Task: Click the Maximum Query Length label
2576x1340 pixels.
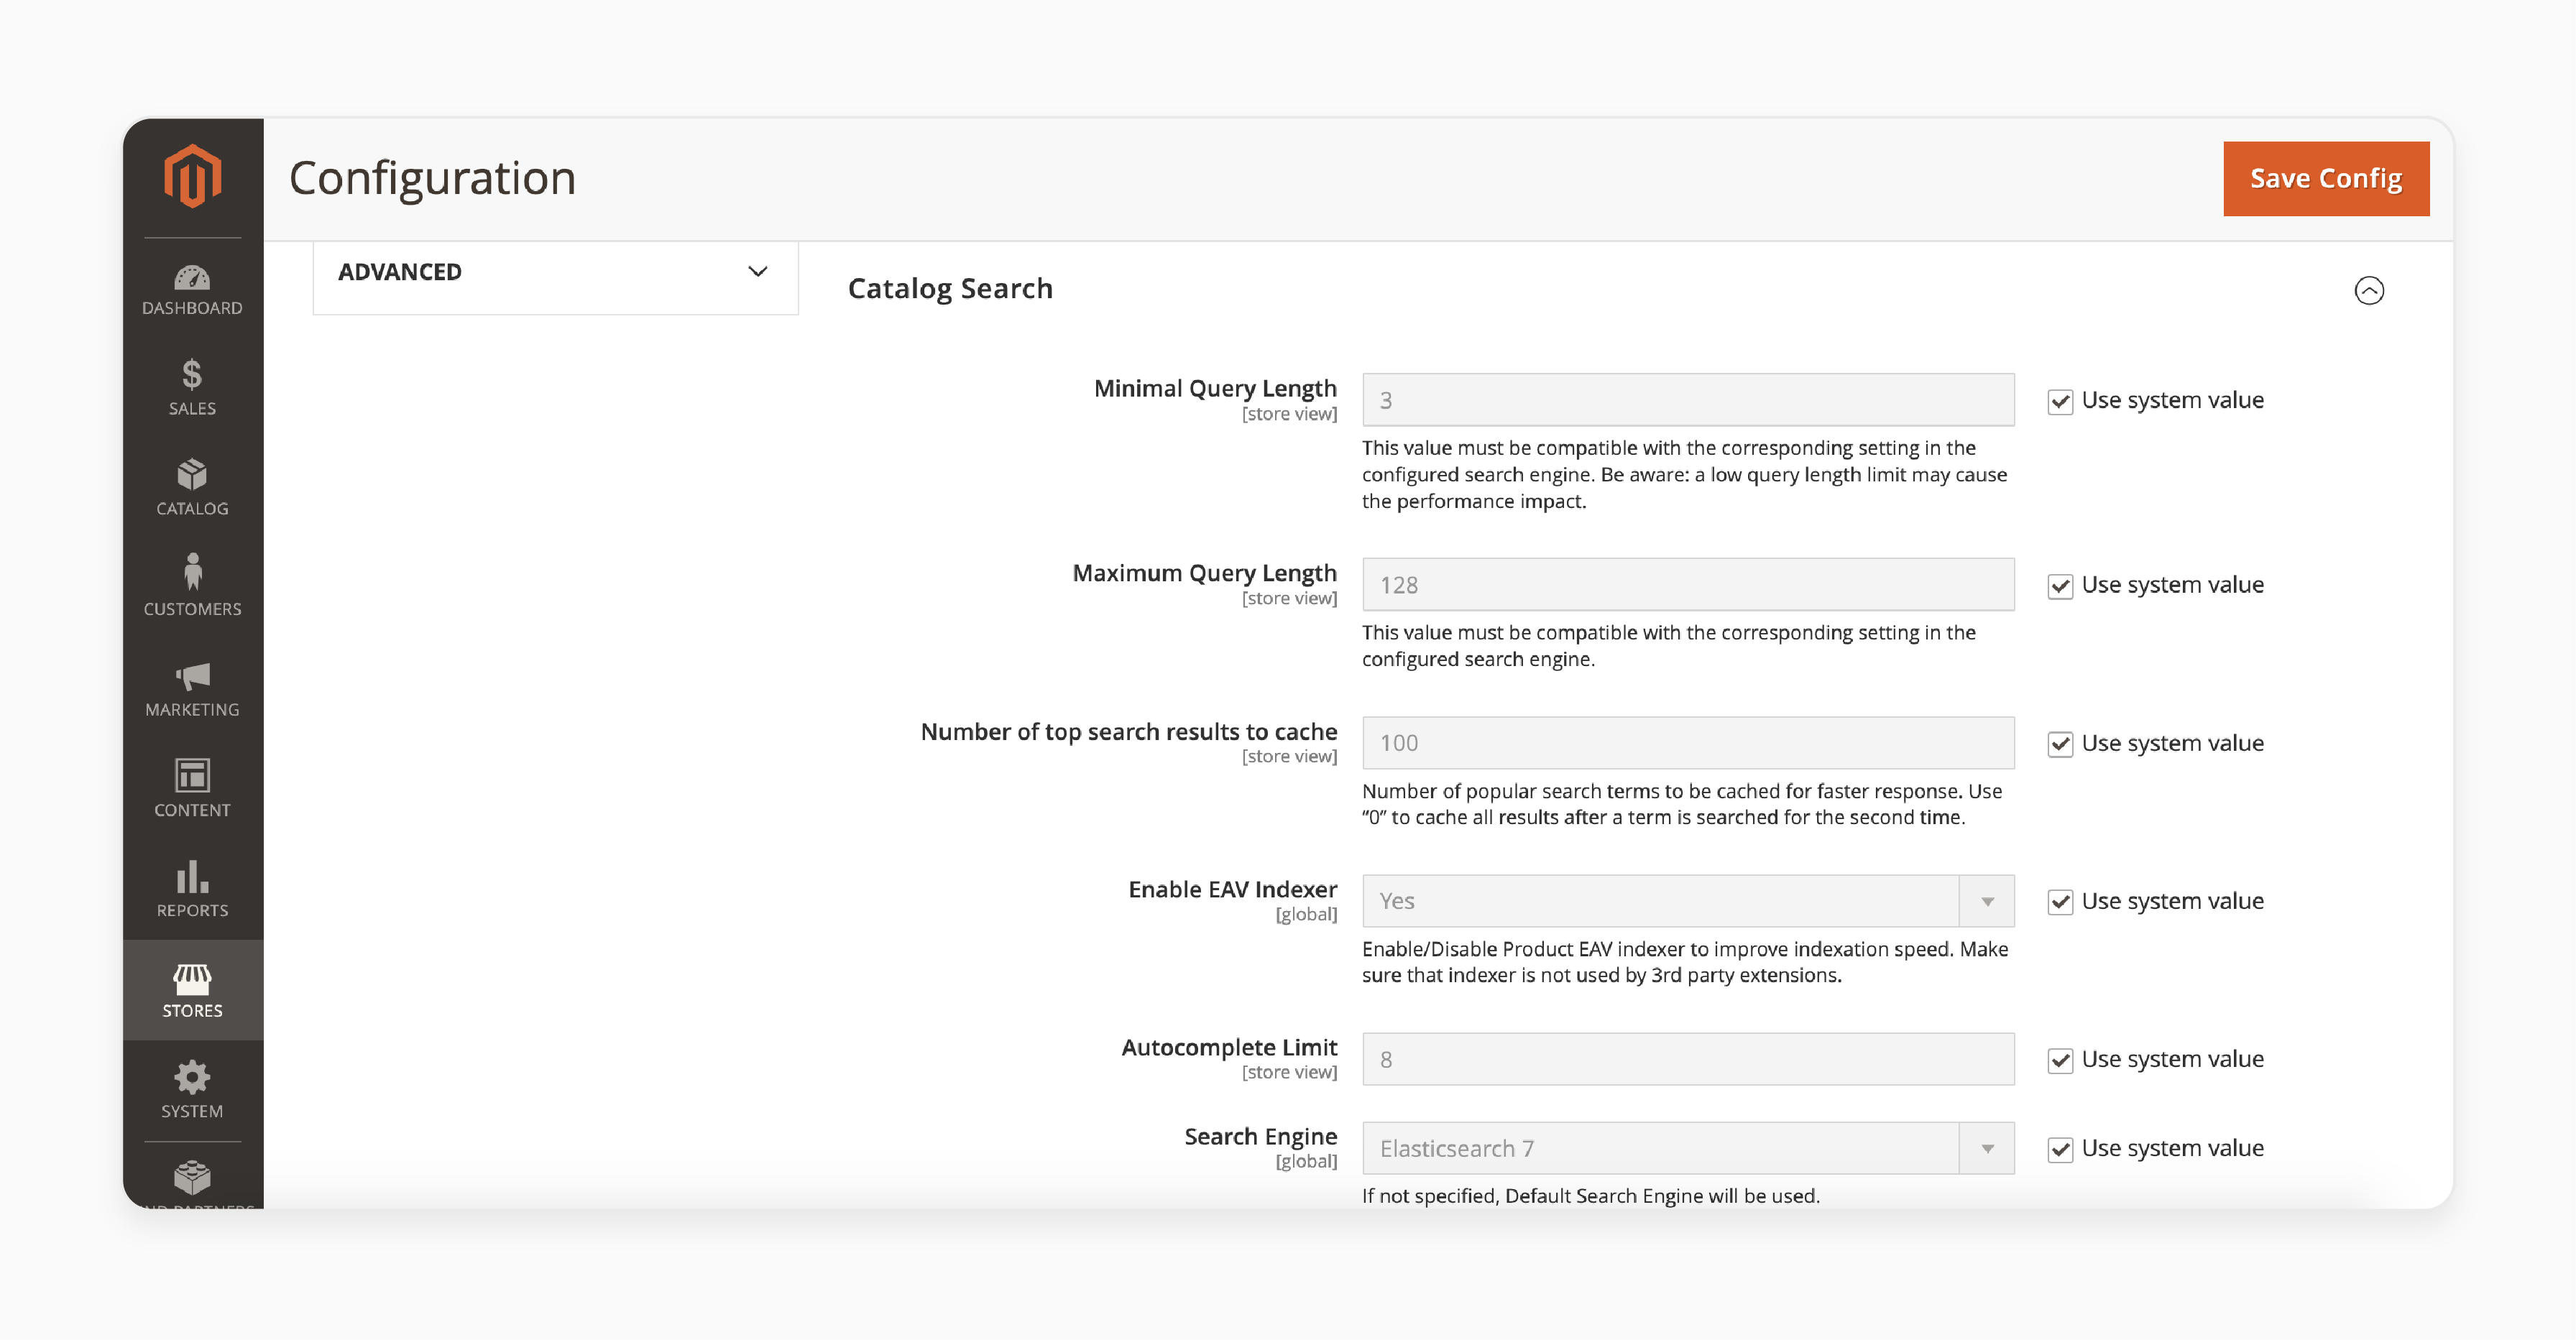Action: (1204, 573)
